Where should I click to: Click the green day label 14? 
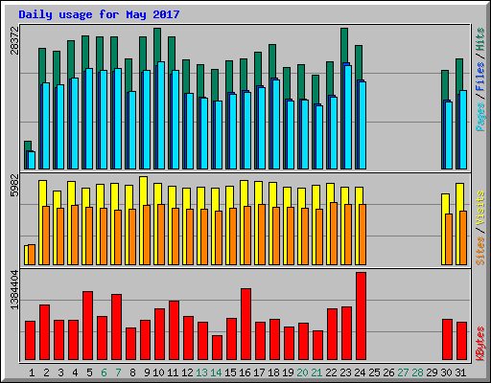coord(216,372)
